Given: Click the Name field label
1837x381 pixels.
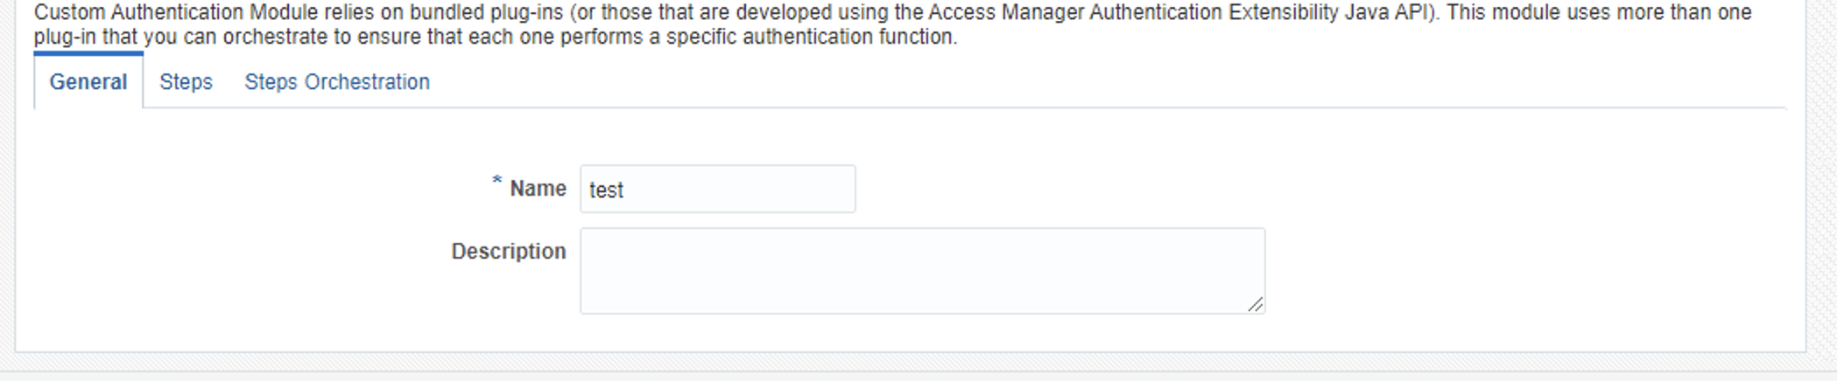Looking at the screenshot, I should pos(538,189).
